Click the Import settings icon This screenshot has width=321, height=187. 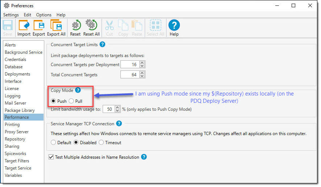(24, 28)
